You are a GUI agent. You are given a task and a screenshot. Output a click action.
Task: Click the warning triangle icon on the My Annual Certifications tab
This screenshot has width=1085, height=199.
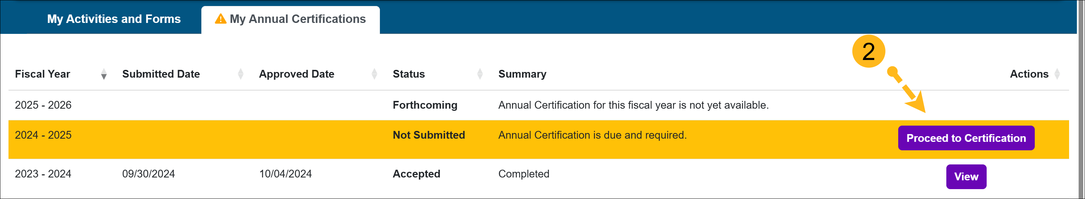pos(220,19)
